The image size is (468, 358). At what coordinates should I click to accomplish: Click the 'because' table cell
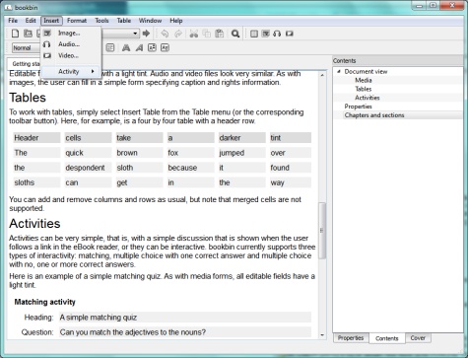[x=190, y=168]
